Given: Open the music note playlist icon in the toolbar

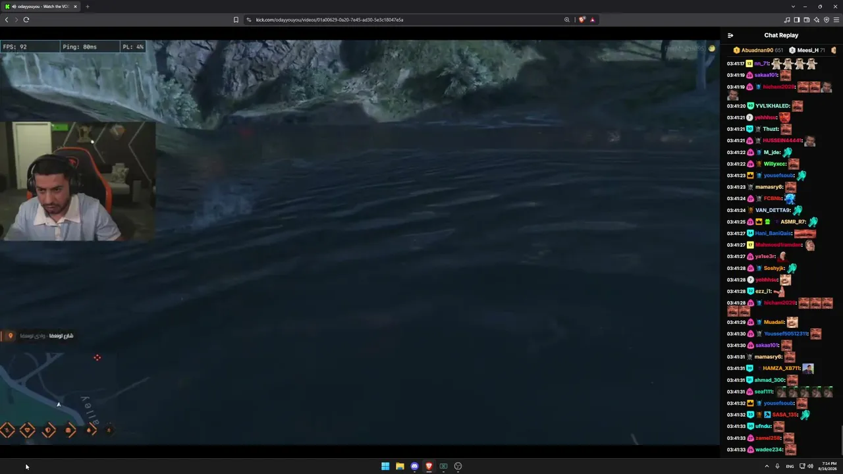Looking at the screenshot, I should tap(787, 20).
